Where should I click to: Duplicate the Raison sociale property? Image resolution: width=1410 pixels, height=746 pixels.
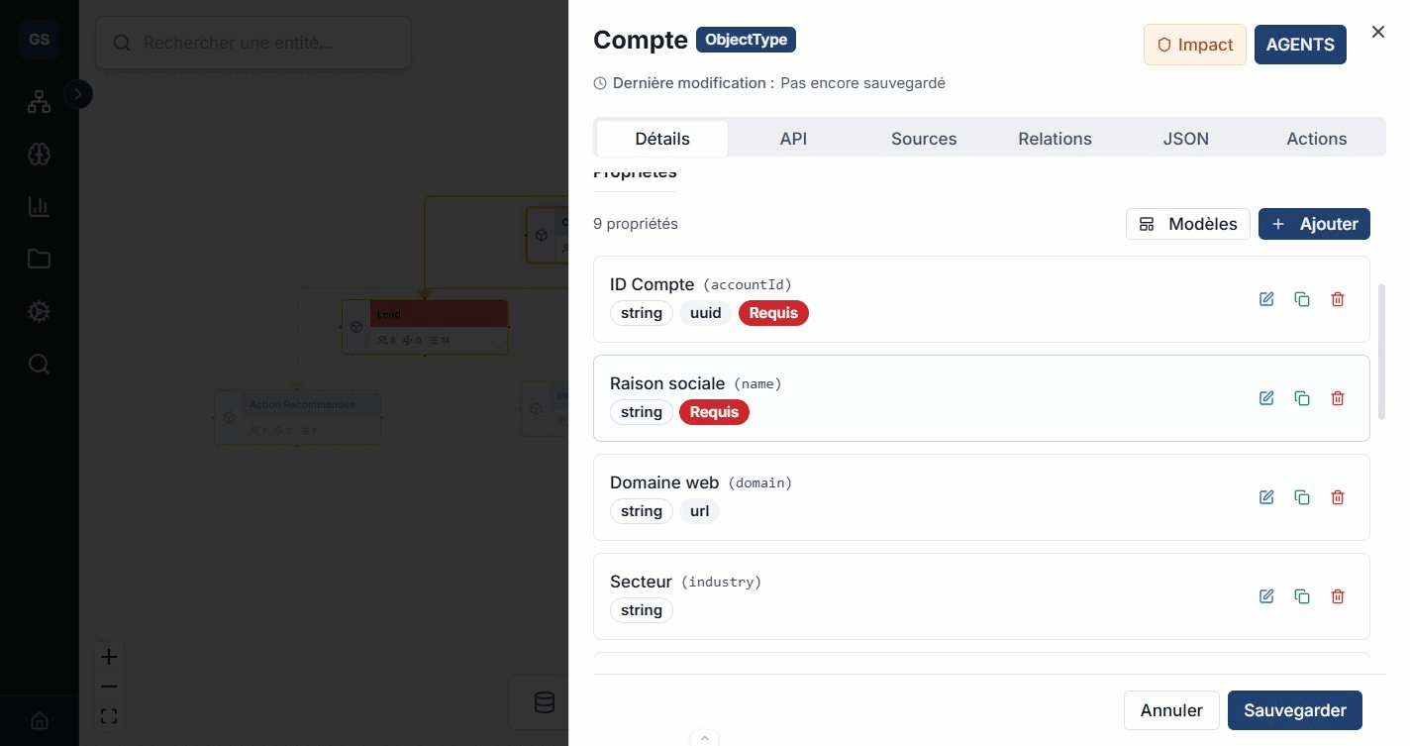1302,398
